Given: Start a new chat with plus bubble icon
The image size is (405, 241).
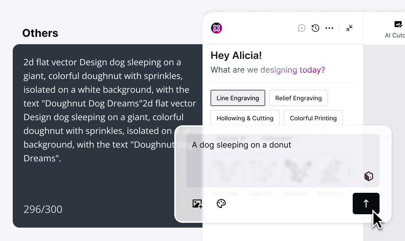Looking at the screenshot, I should point(302,28).
